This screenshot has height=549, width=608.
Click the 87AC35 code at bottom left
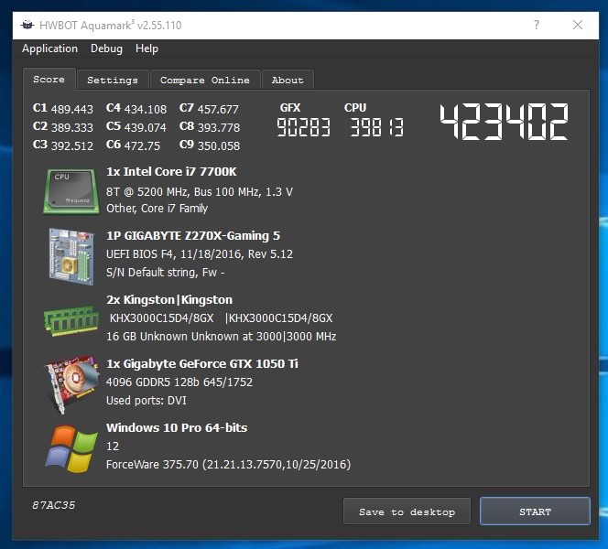(x=53, y=505)
